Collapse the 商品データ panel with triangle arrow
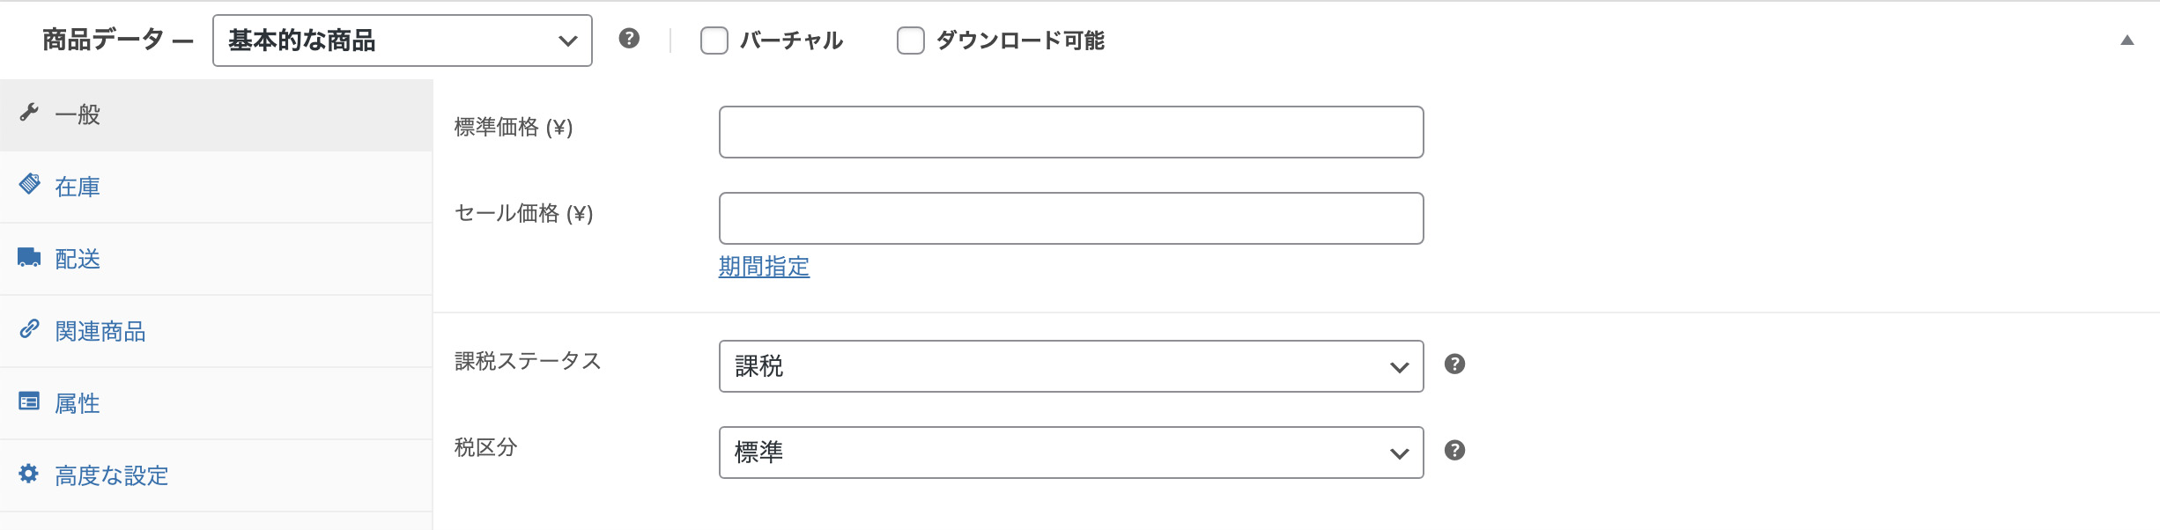The image size is (2160, 530). [x=2127, y=40]
